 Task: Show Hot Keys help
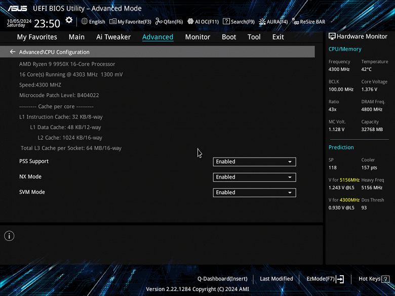(x=374, y=279)
